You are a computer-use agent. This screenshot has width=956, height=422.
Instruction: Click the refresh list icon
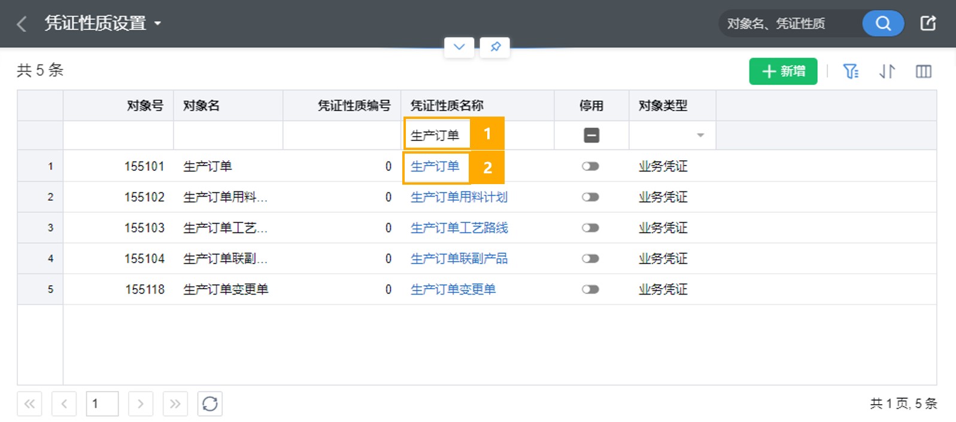210,404
